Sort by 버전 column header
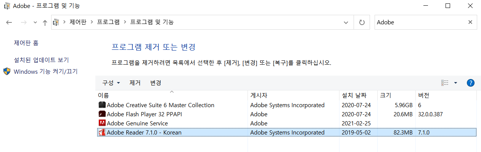Viewport: 481px width, 152px height. pyautogui.click(x=446, y=95)
